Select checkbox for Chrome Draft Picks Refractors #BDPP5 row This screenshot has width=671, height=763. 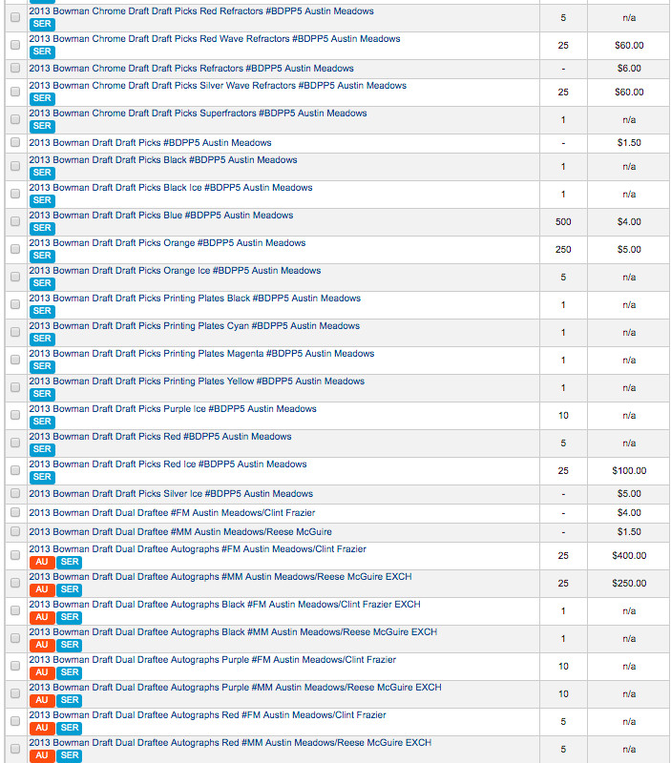pyautogui.click(x=15, y=68)
